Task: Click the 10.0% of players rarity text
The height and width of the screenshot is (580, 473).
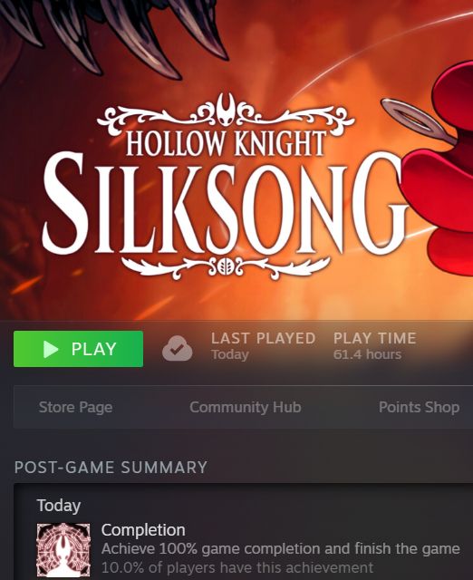Action: pos(237,567)
